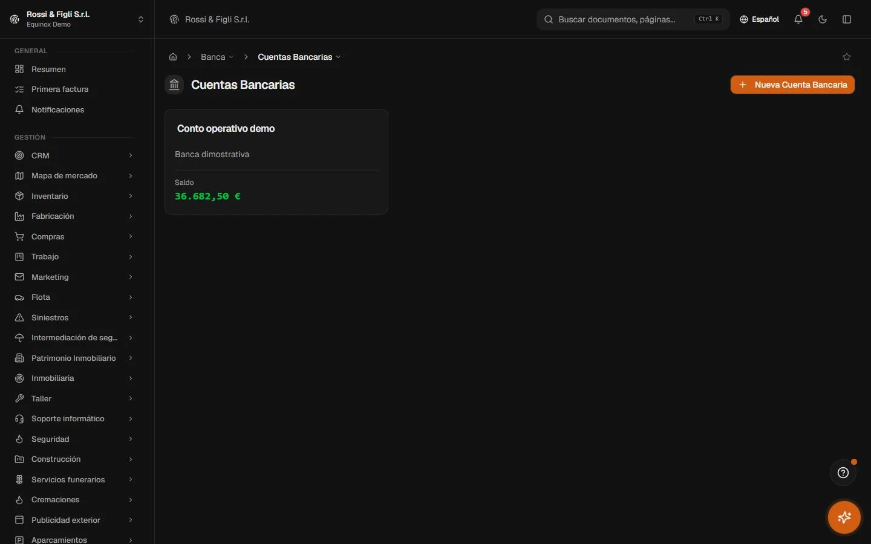Open the help question mark button
Viewport: 871px width, 544px height.
pyautogui.click(x=843, y=473)
